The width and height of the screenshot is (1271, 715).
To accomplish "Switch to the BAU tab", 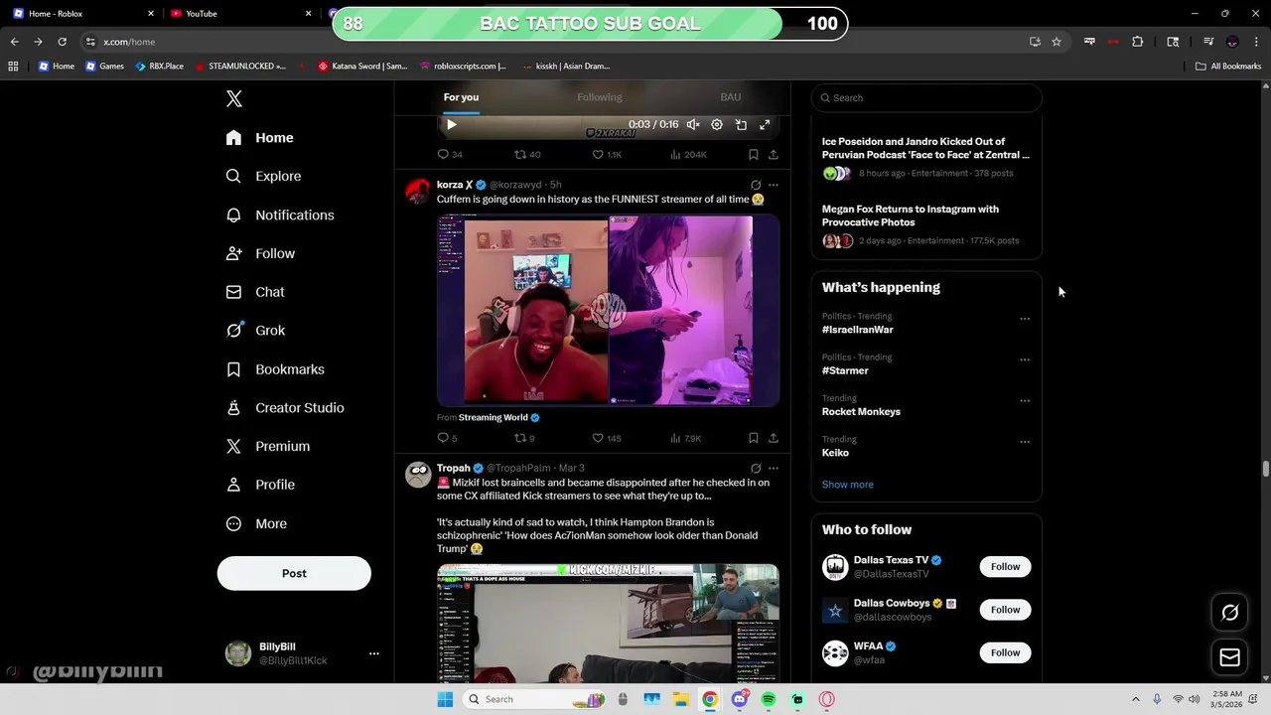I will [731, 97].
